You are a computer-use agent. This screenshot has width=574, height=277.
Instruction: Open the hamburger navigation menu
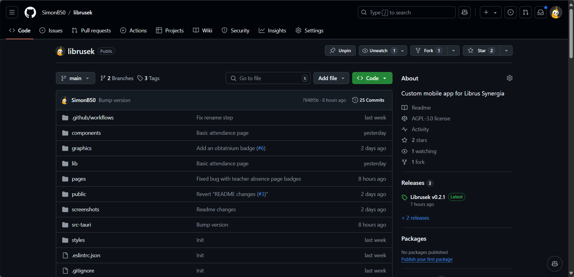tap(12, 12)
